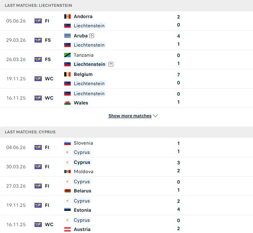The image size is (253, 233).
Task: Click the Slovenia flag icon
Action: tap(67, 143)
